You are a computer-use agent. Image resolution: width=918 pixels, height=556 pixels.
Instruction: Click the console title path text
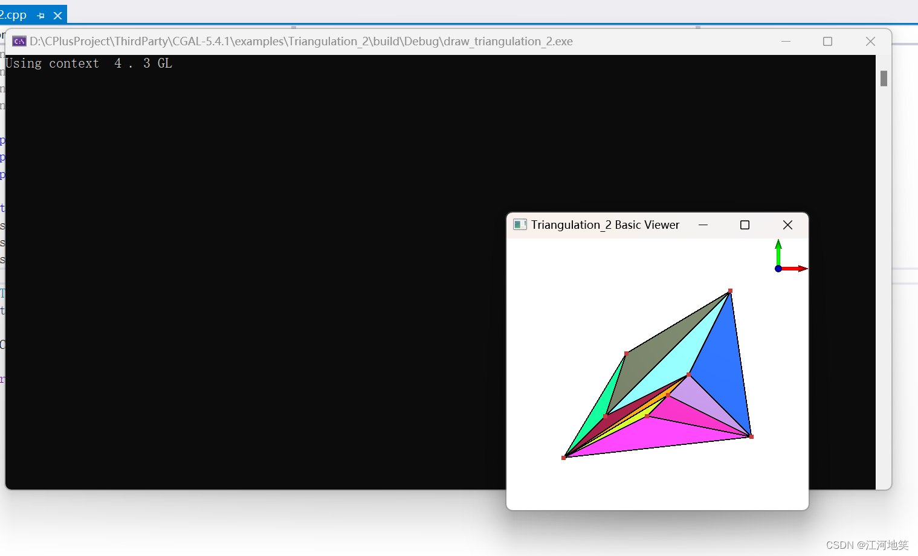pyautogui.click(x=301, y=41)
